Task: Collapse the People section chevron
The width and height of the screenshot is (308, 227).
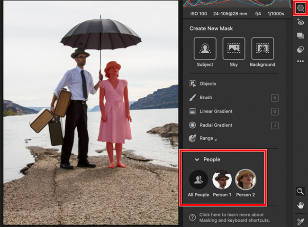Action: click(x=197, y=160)
